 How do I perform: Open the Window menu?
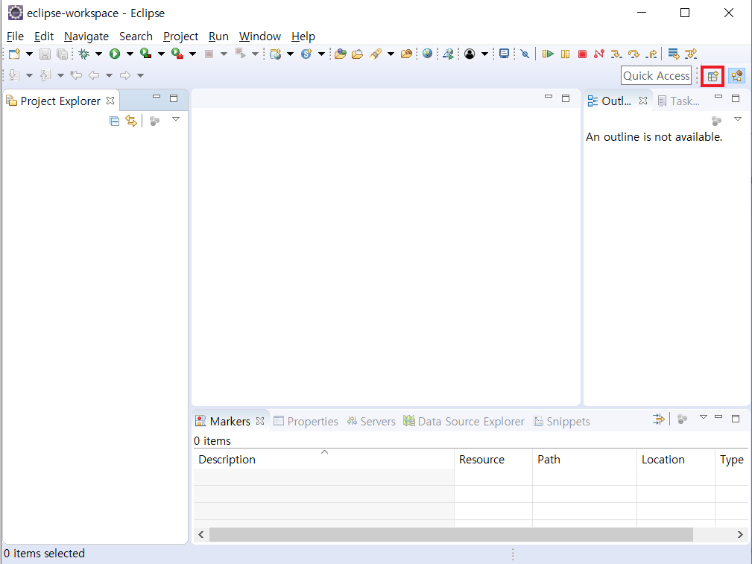click(x=259, y=36)
